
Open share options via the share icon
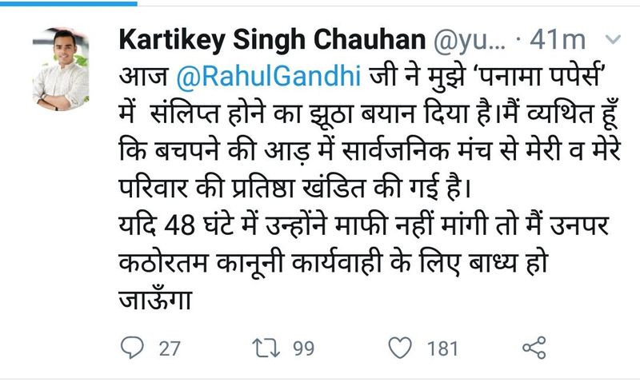point(533,348)
